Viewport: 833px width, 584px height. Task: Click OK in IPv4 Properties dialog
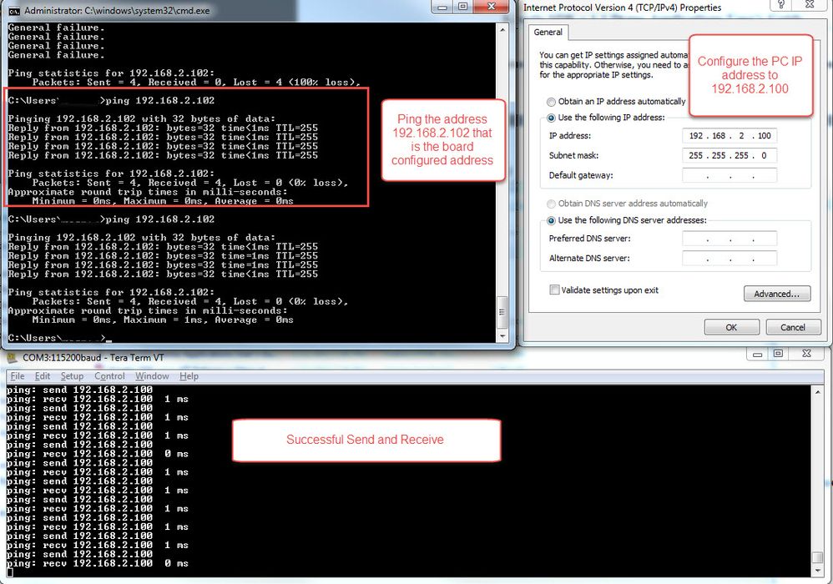pos(731,328)
